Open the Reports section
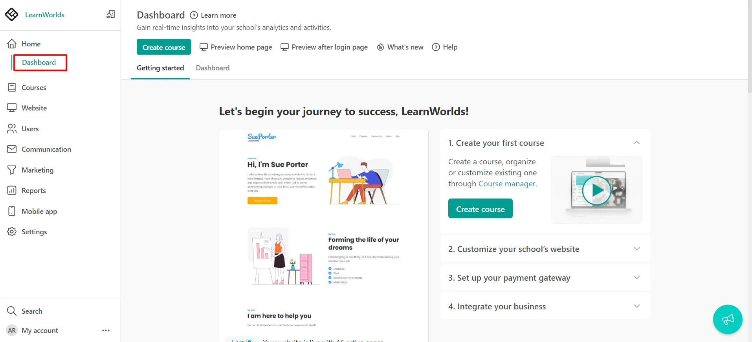Image resolution: width=752 pixels, height=342 pixels. pos(33,190)
